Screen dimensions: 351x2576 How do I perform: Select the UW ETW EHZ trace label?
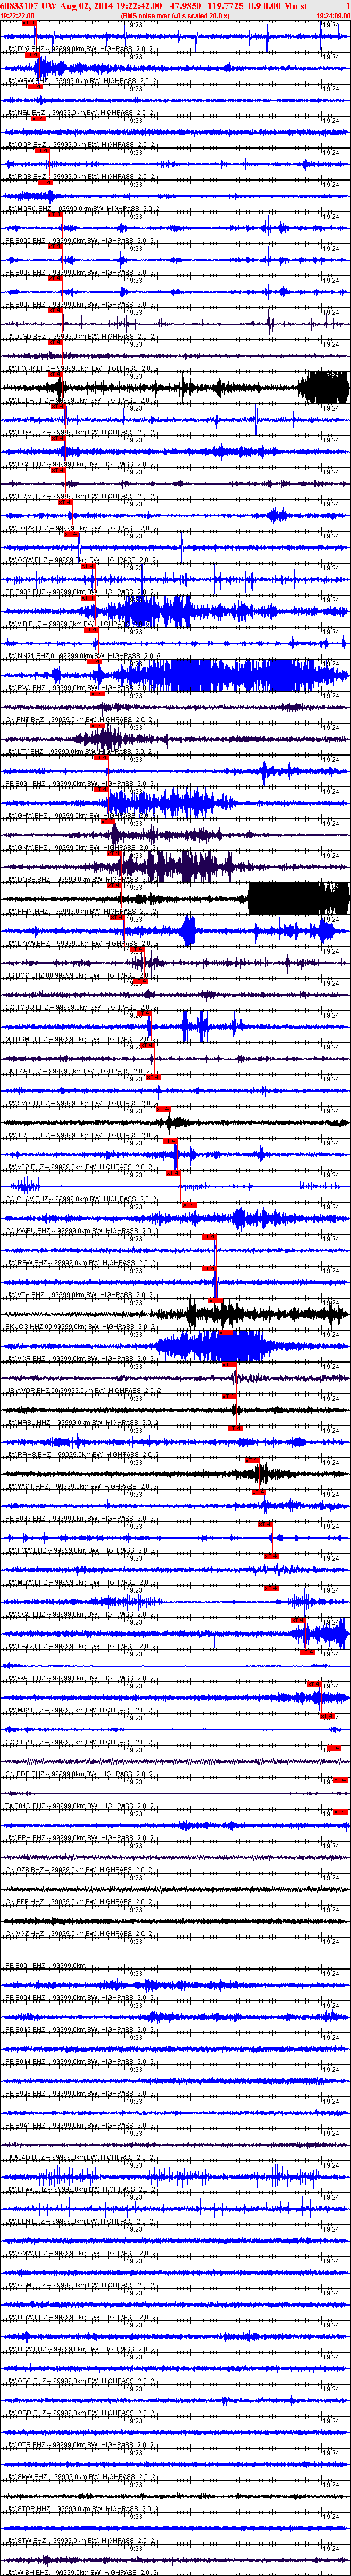(79, 433)
